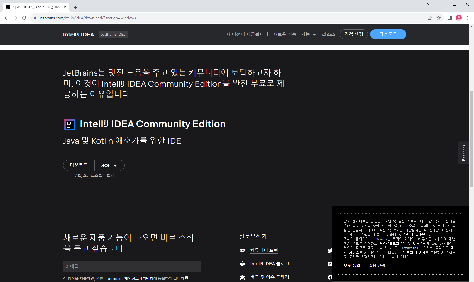Click the IntelliJ IDEA header logo
The width and height of the screenshot is (474, 282).
tap(79, 35)
